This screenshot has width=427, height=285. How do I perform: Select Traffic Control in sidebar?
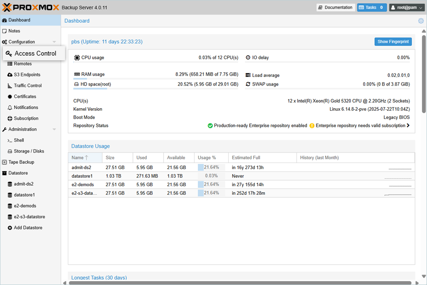[x=28, y=86]
